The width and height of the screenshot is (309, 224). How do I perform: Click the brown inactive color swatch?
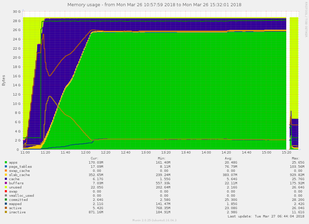pos(5,212)
